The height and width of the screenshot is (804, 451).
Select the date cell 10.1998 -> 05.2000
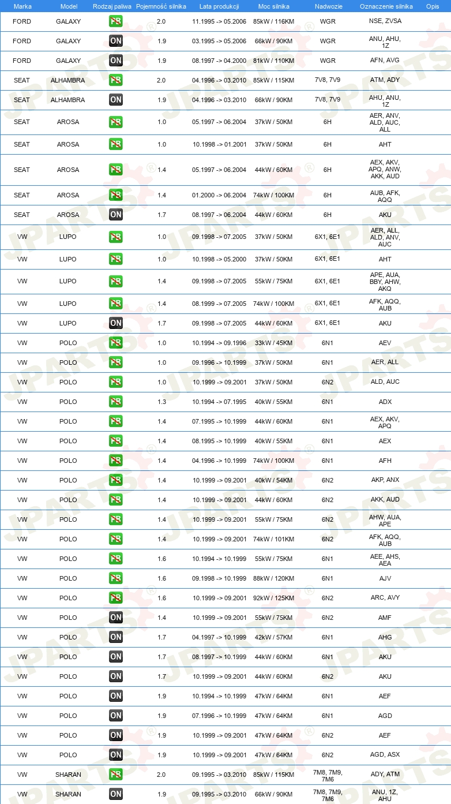click(219, 259)
